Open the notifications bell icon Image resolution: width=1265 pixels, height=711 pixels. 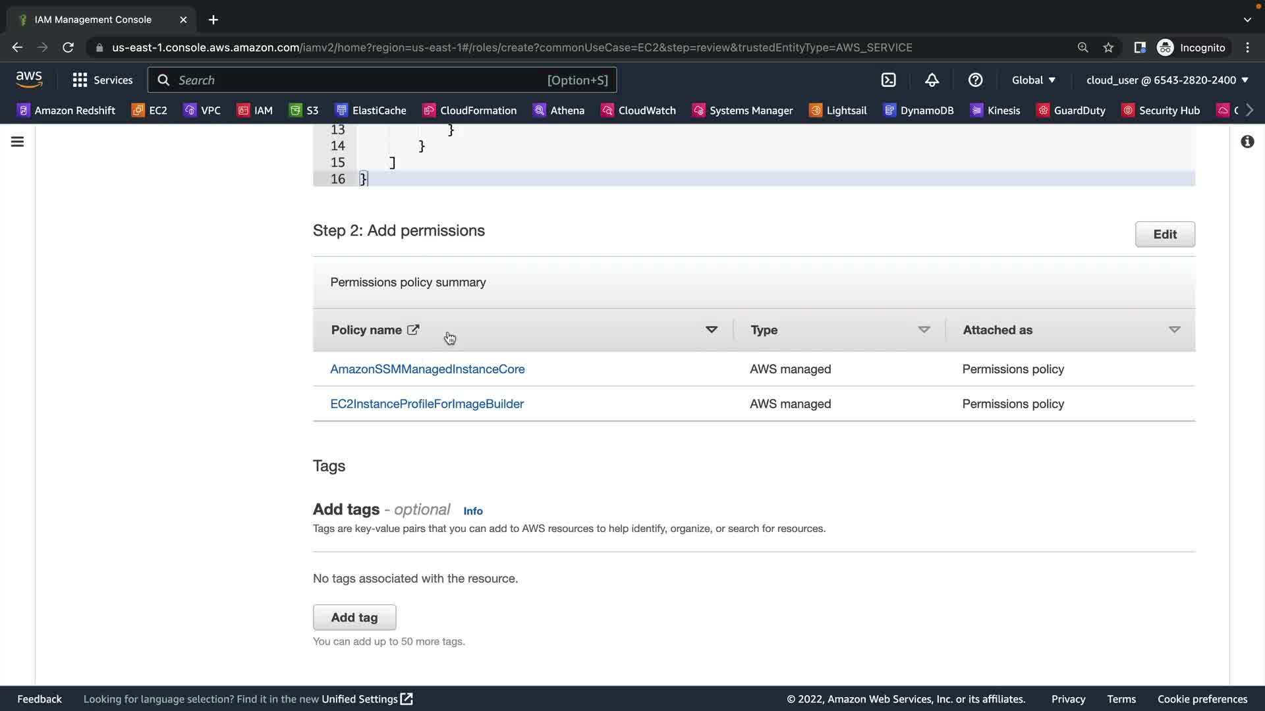coord(932,80)
